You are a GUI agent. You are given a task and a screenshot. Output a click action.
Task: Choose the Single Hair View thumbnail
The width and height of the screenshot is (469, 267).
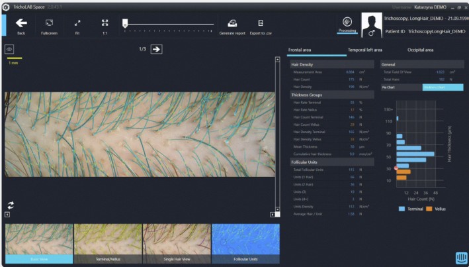point(177,243)
